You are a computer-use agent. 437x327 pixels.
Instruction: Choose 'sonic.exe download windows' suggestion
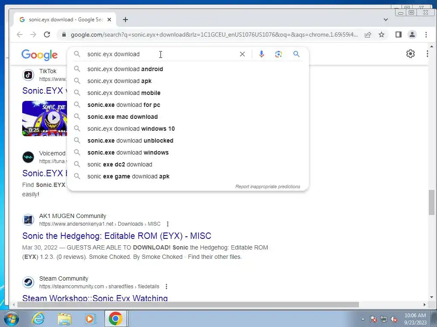[x=188, y=153]
